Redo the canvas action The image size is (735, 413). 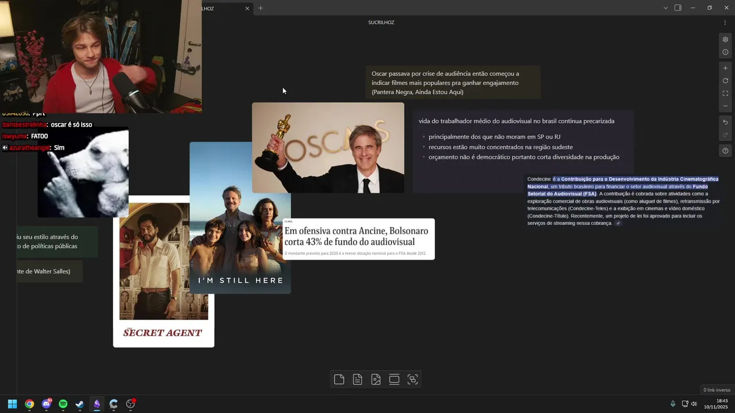pyautogui.click(x=725, y=135)
